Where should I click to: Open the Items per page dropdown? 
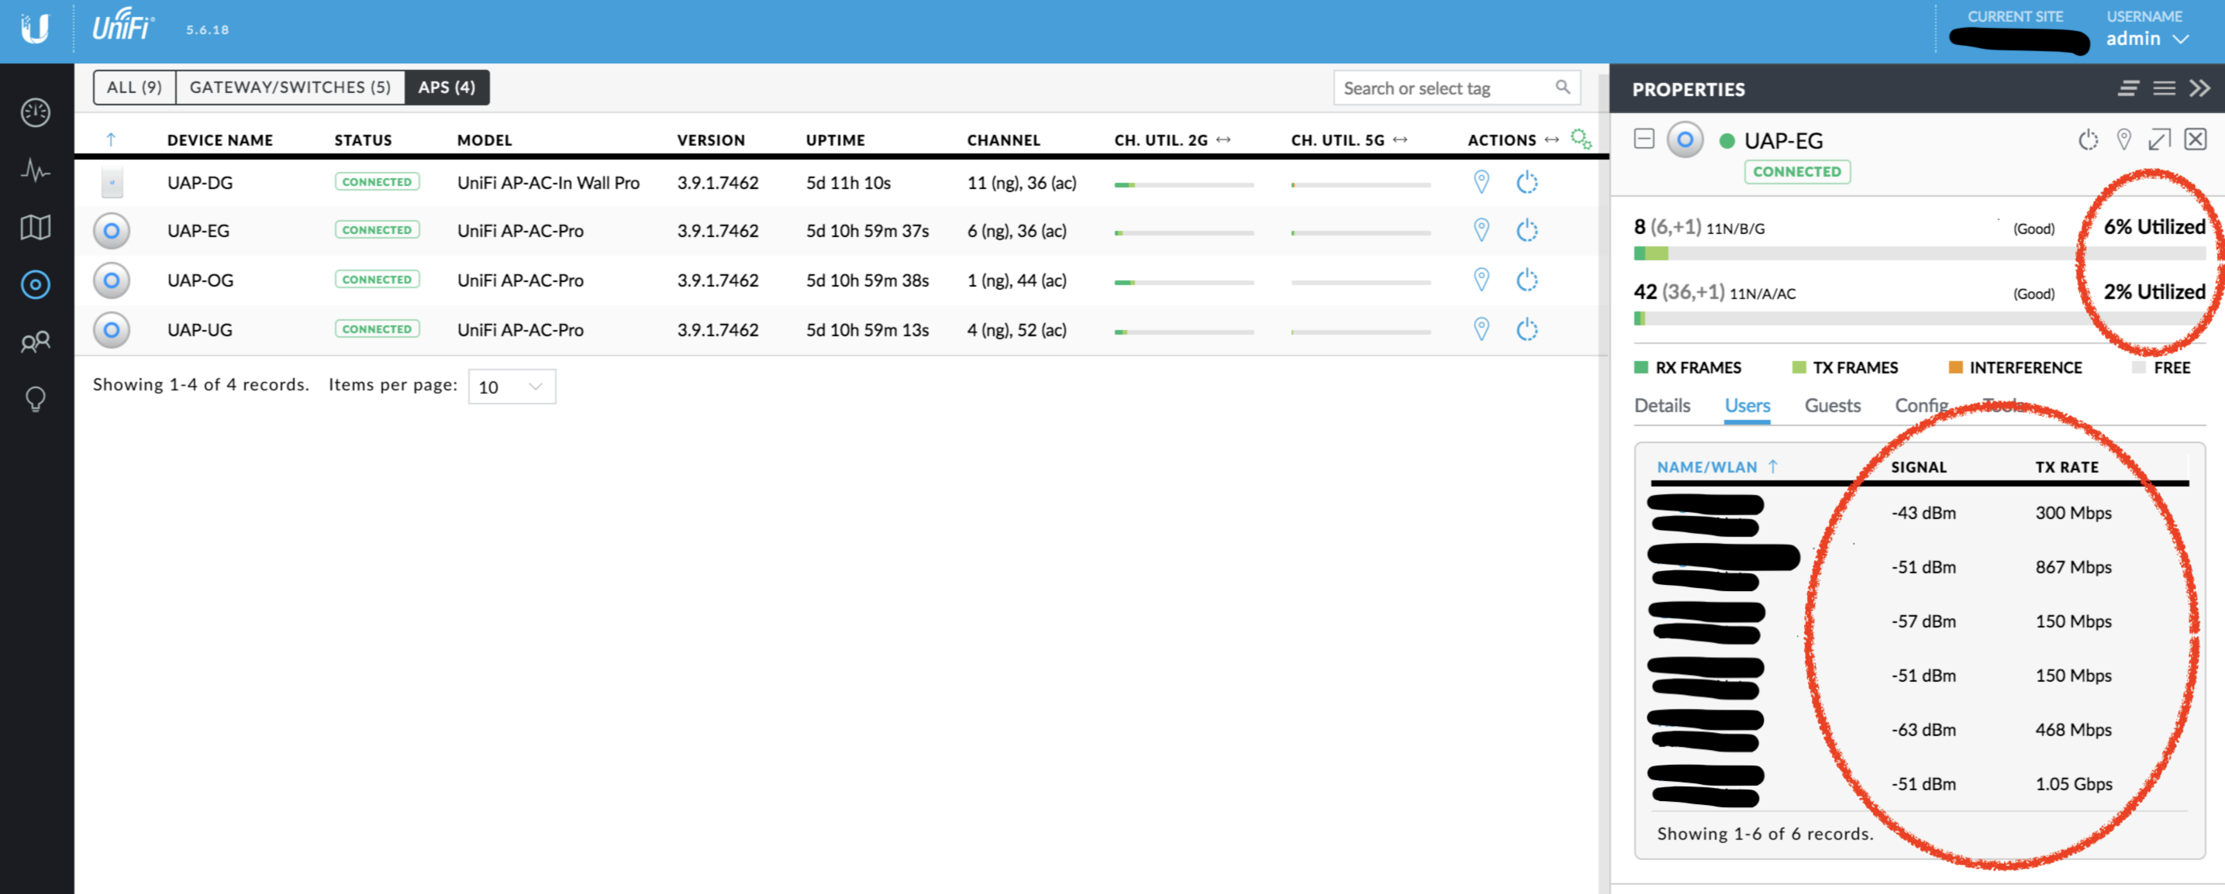tap(512, 387)
